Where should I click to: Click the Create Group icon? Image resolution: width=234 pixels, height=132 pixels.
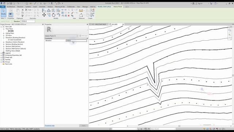93,11
